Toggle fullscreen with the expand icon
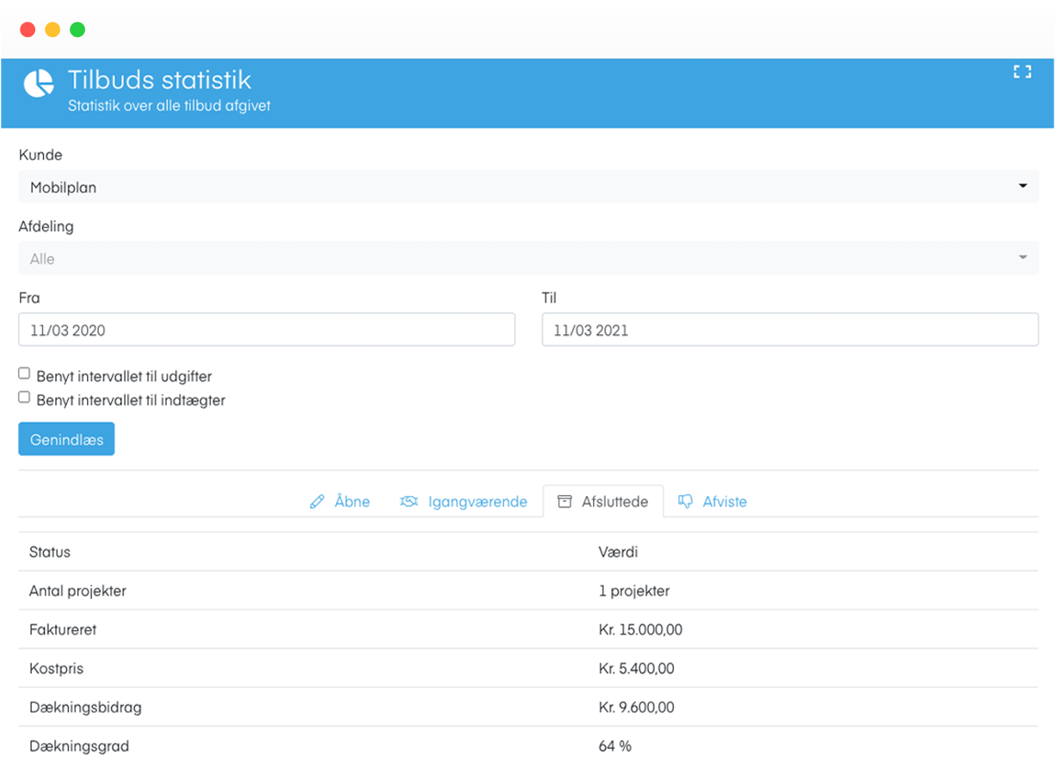Viewport: 1055px width, 767px height. [x=1021, y=72]
